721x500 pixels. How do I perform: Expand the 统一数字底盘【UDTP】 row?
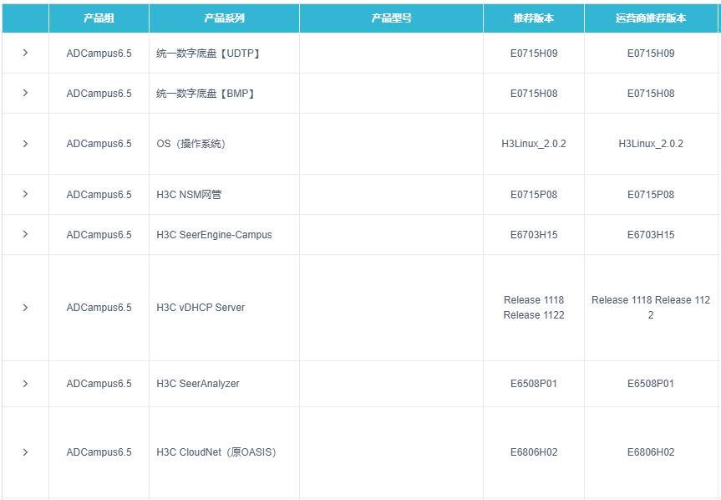pos(25,53)
